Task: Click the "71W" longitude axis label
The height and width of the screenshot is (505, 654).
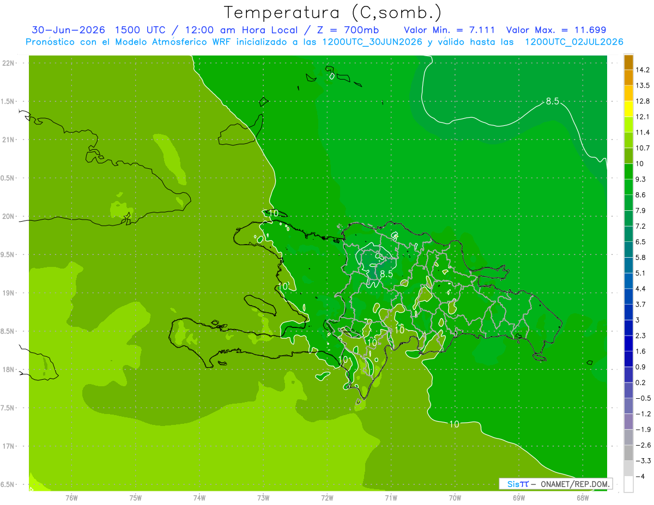Action: point(391,497)
